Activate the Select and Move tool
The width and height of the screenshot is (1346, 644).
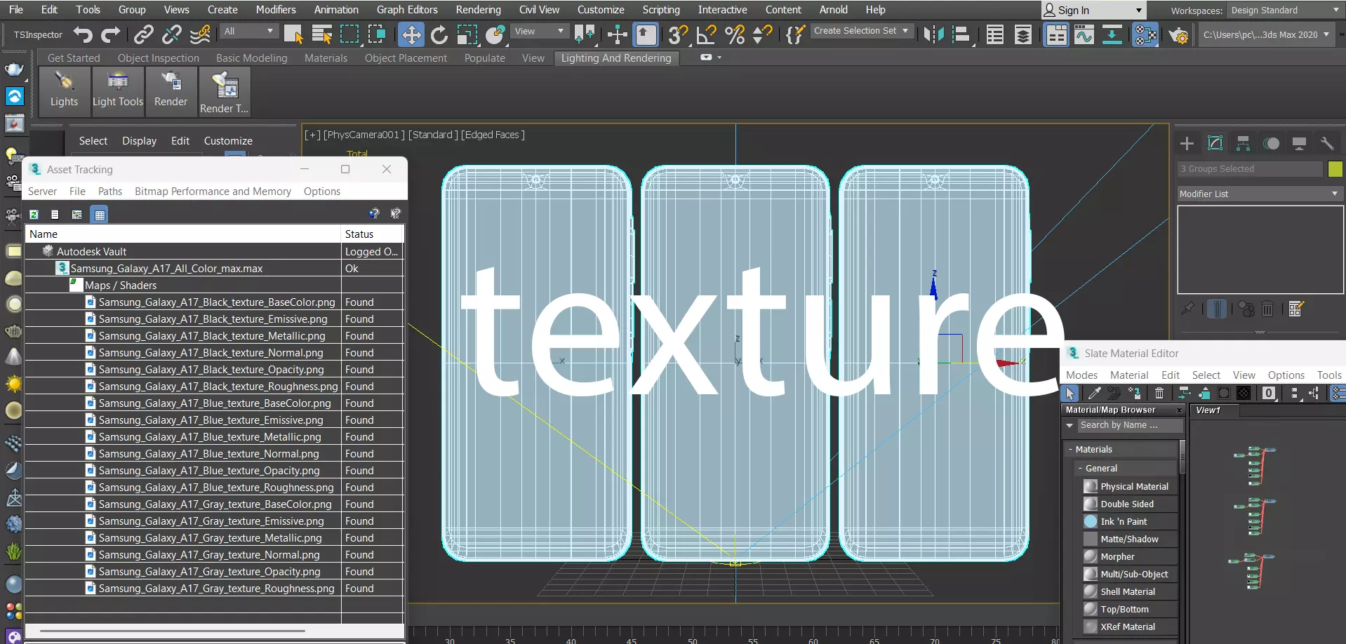[411, 34]
